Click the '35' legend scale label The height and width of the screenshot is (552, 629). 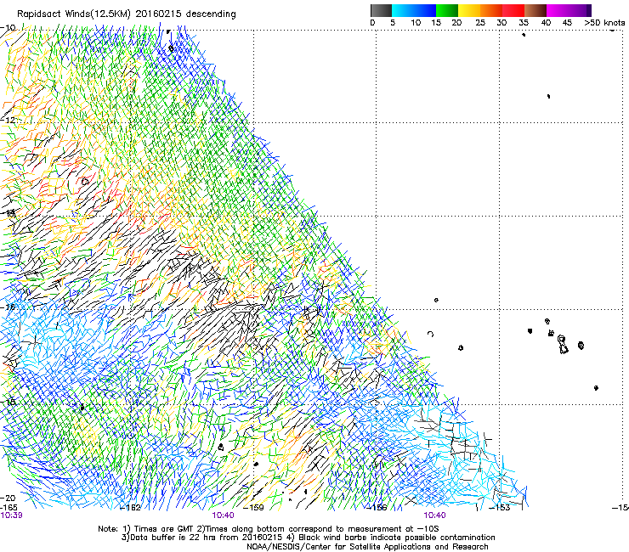tap(524, 23)
